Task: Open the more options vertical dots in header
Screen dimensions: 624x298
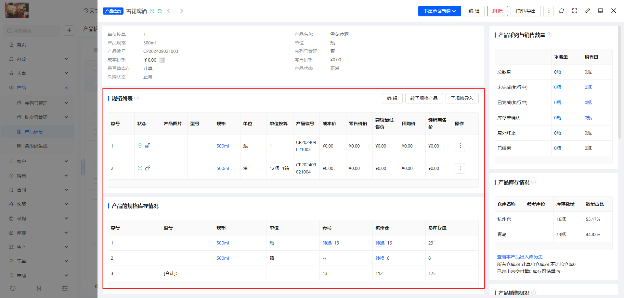Action: coord(549,11)
